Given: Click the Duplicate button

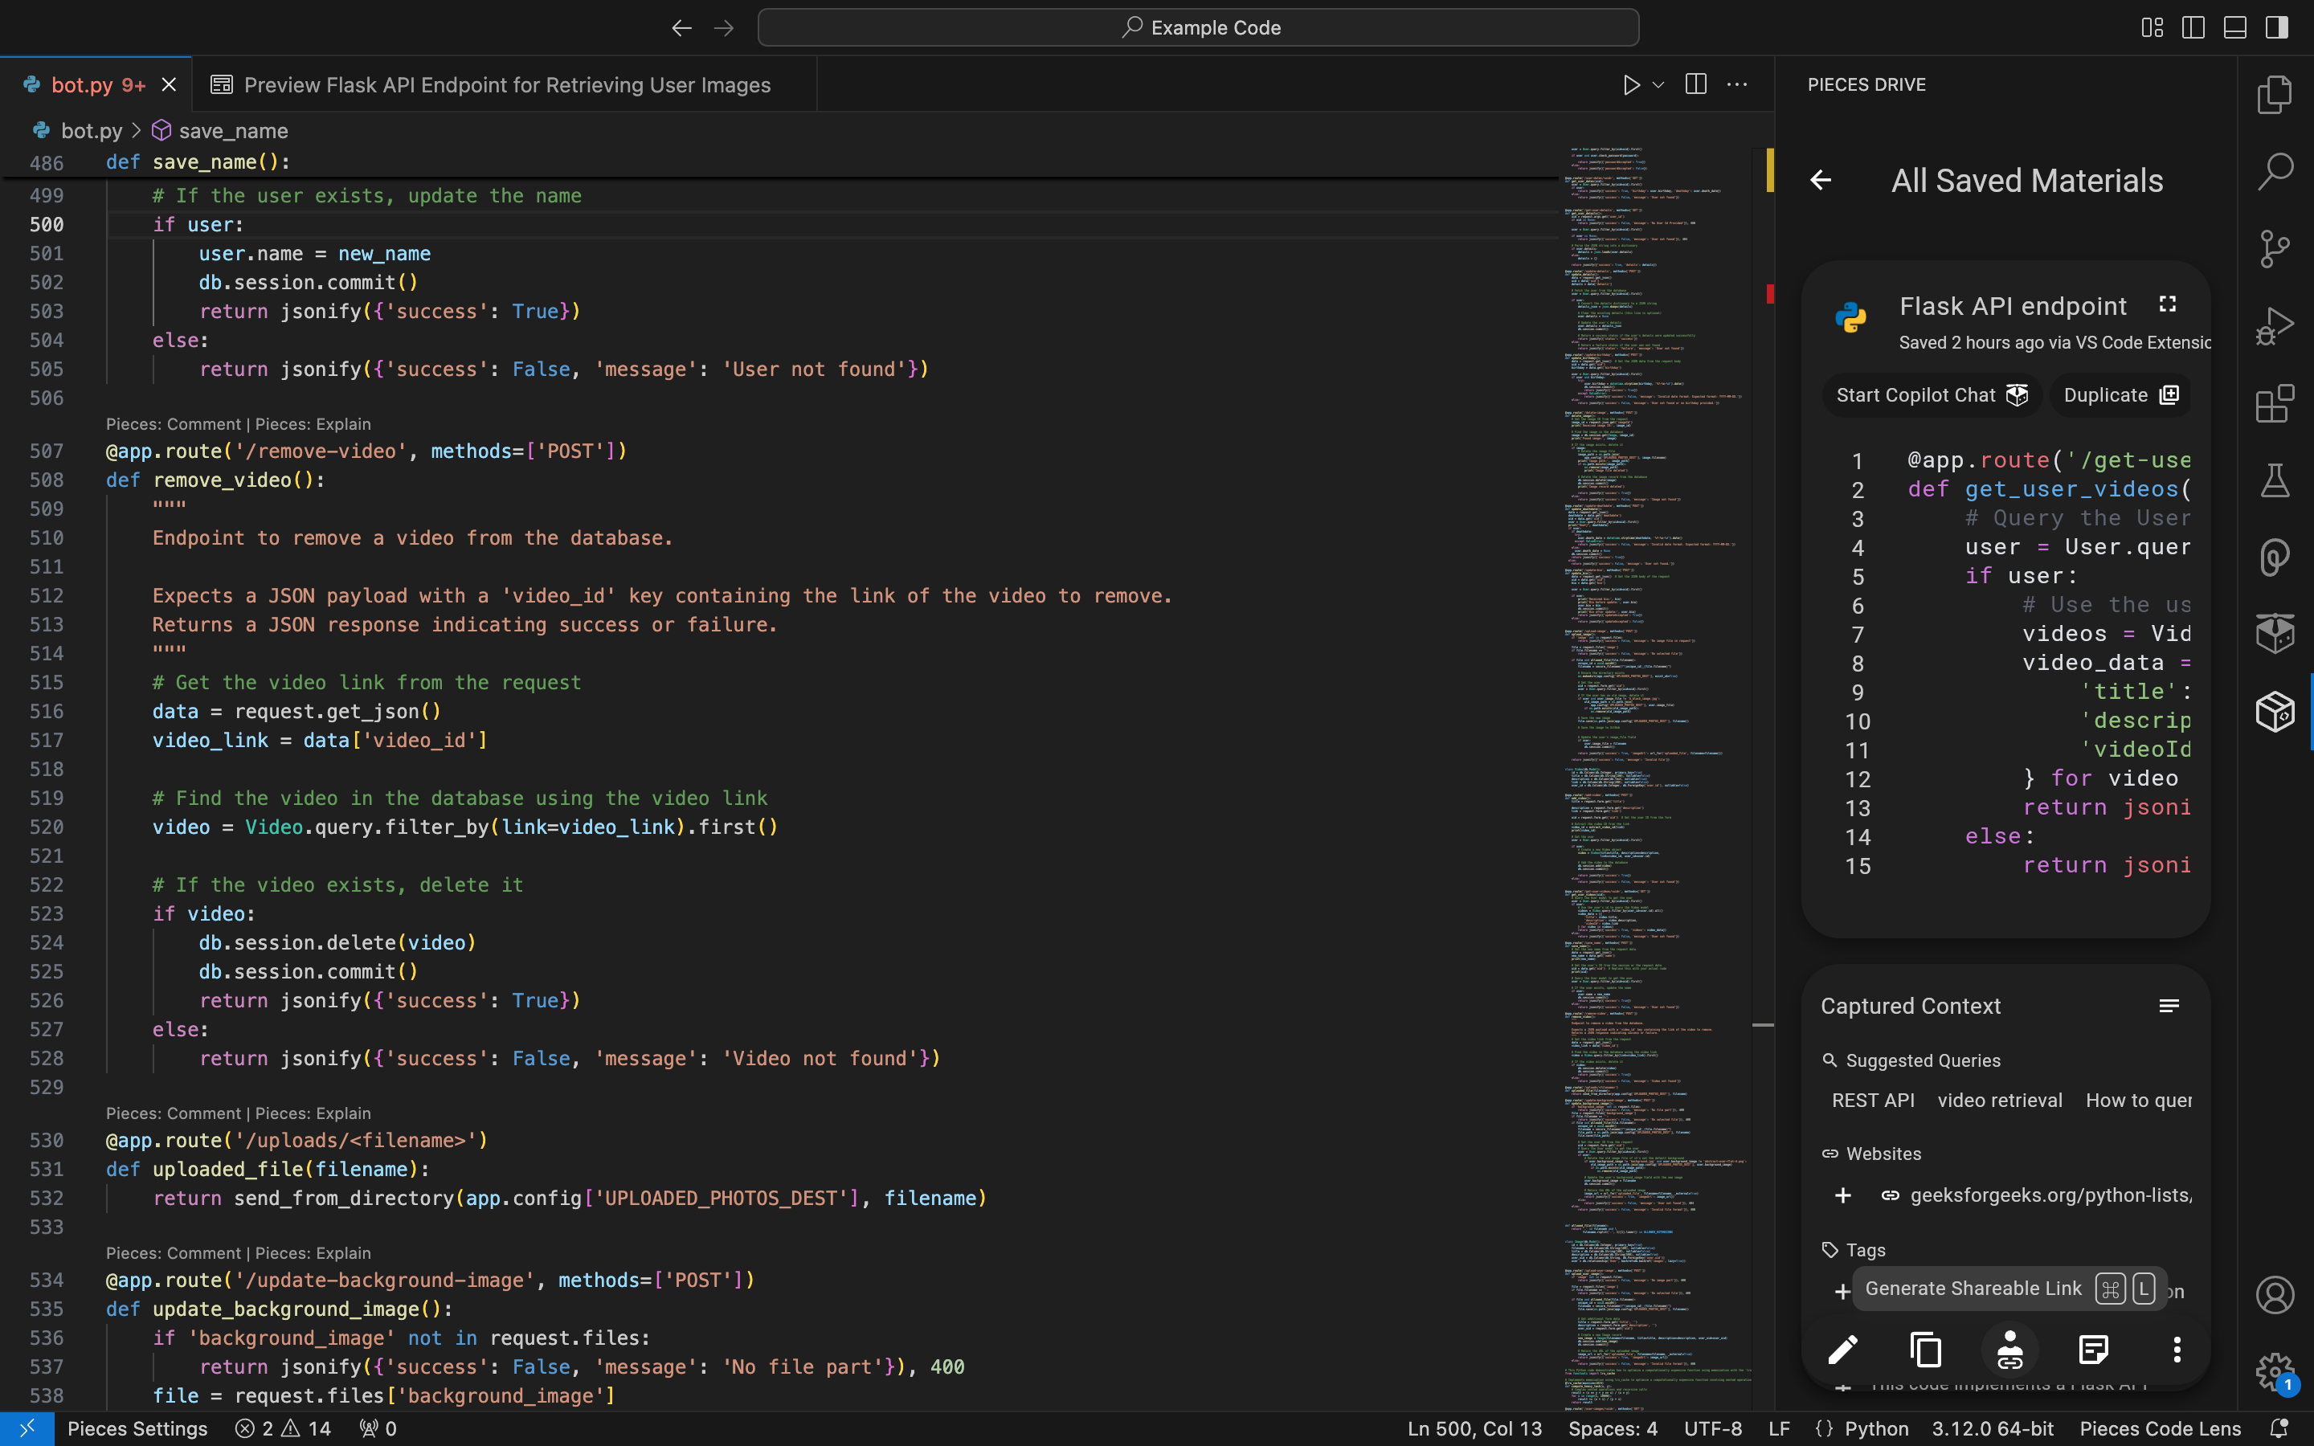Looking at the screenshot, I should point(2120,395).
